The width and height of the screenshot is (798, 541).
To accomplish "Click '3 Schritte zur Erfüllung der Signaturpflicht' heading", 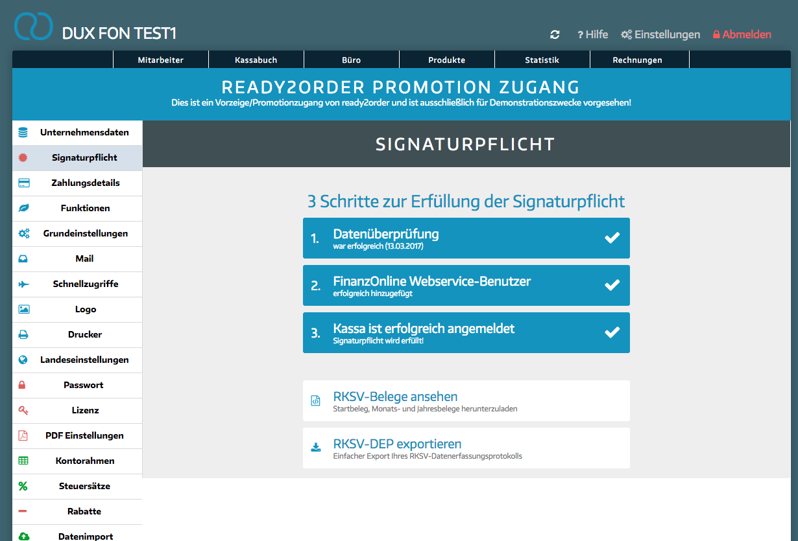I will click(x=466, y=201).
